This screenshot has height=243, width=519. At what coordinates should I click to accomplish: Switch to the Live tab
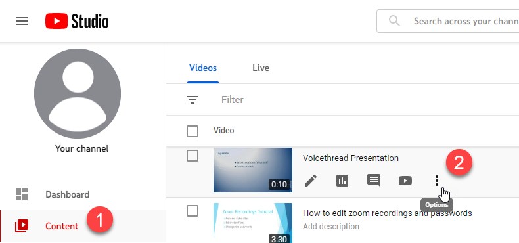[x=261, y=68]
